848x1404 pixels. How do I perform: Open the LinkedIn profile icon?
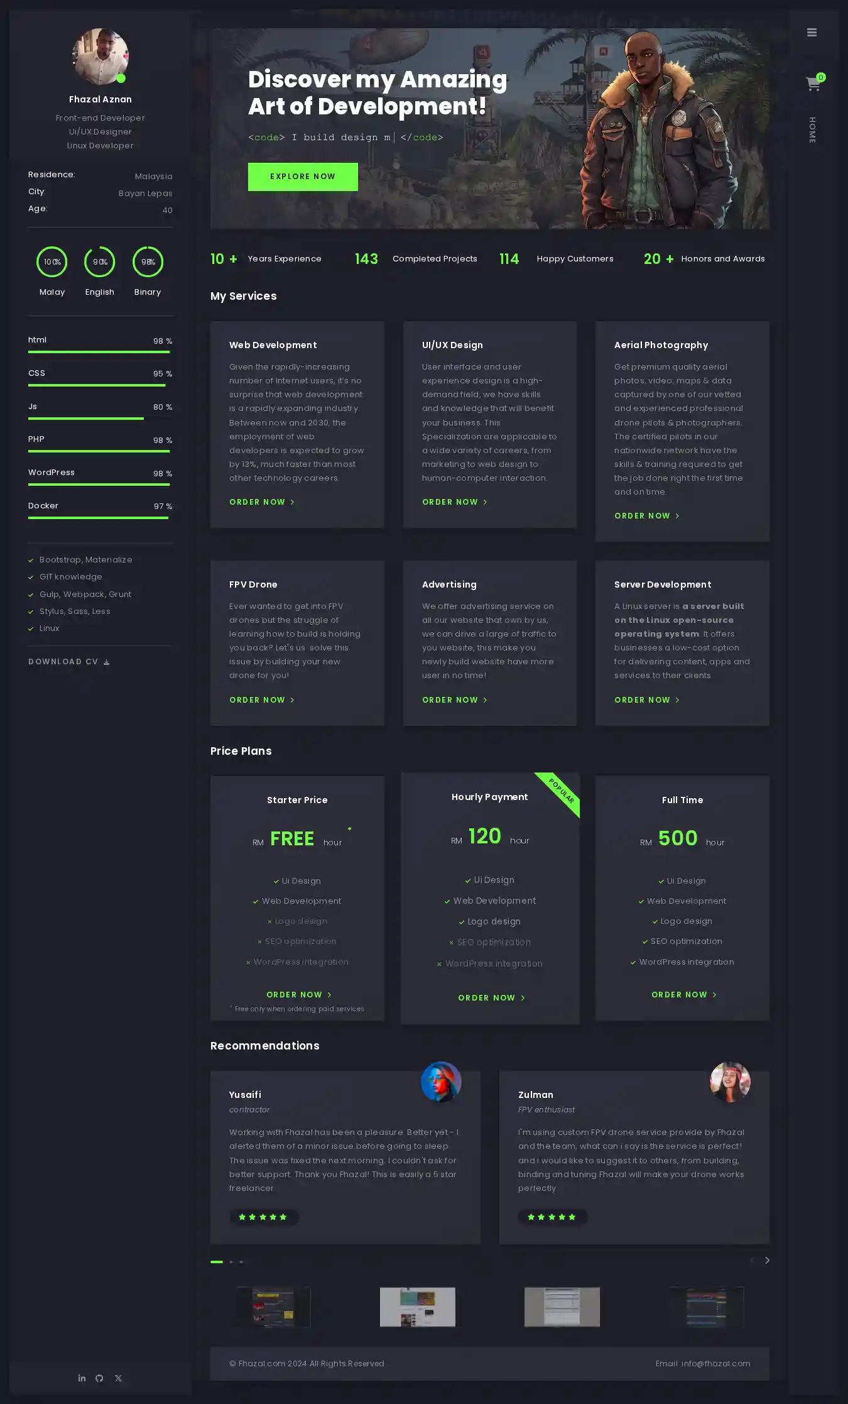tap(82, 1378)
